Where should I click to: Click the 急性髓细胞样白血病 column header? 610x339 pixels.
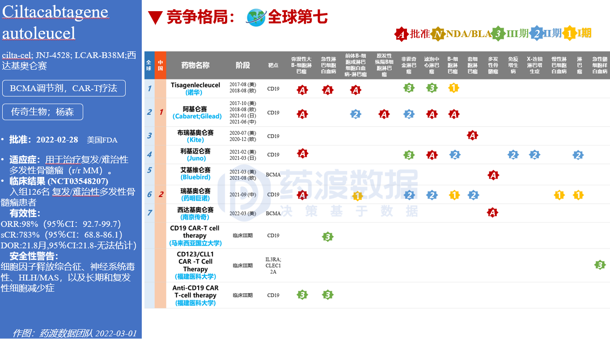click(x=600, y=65)
